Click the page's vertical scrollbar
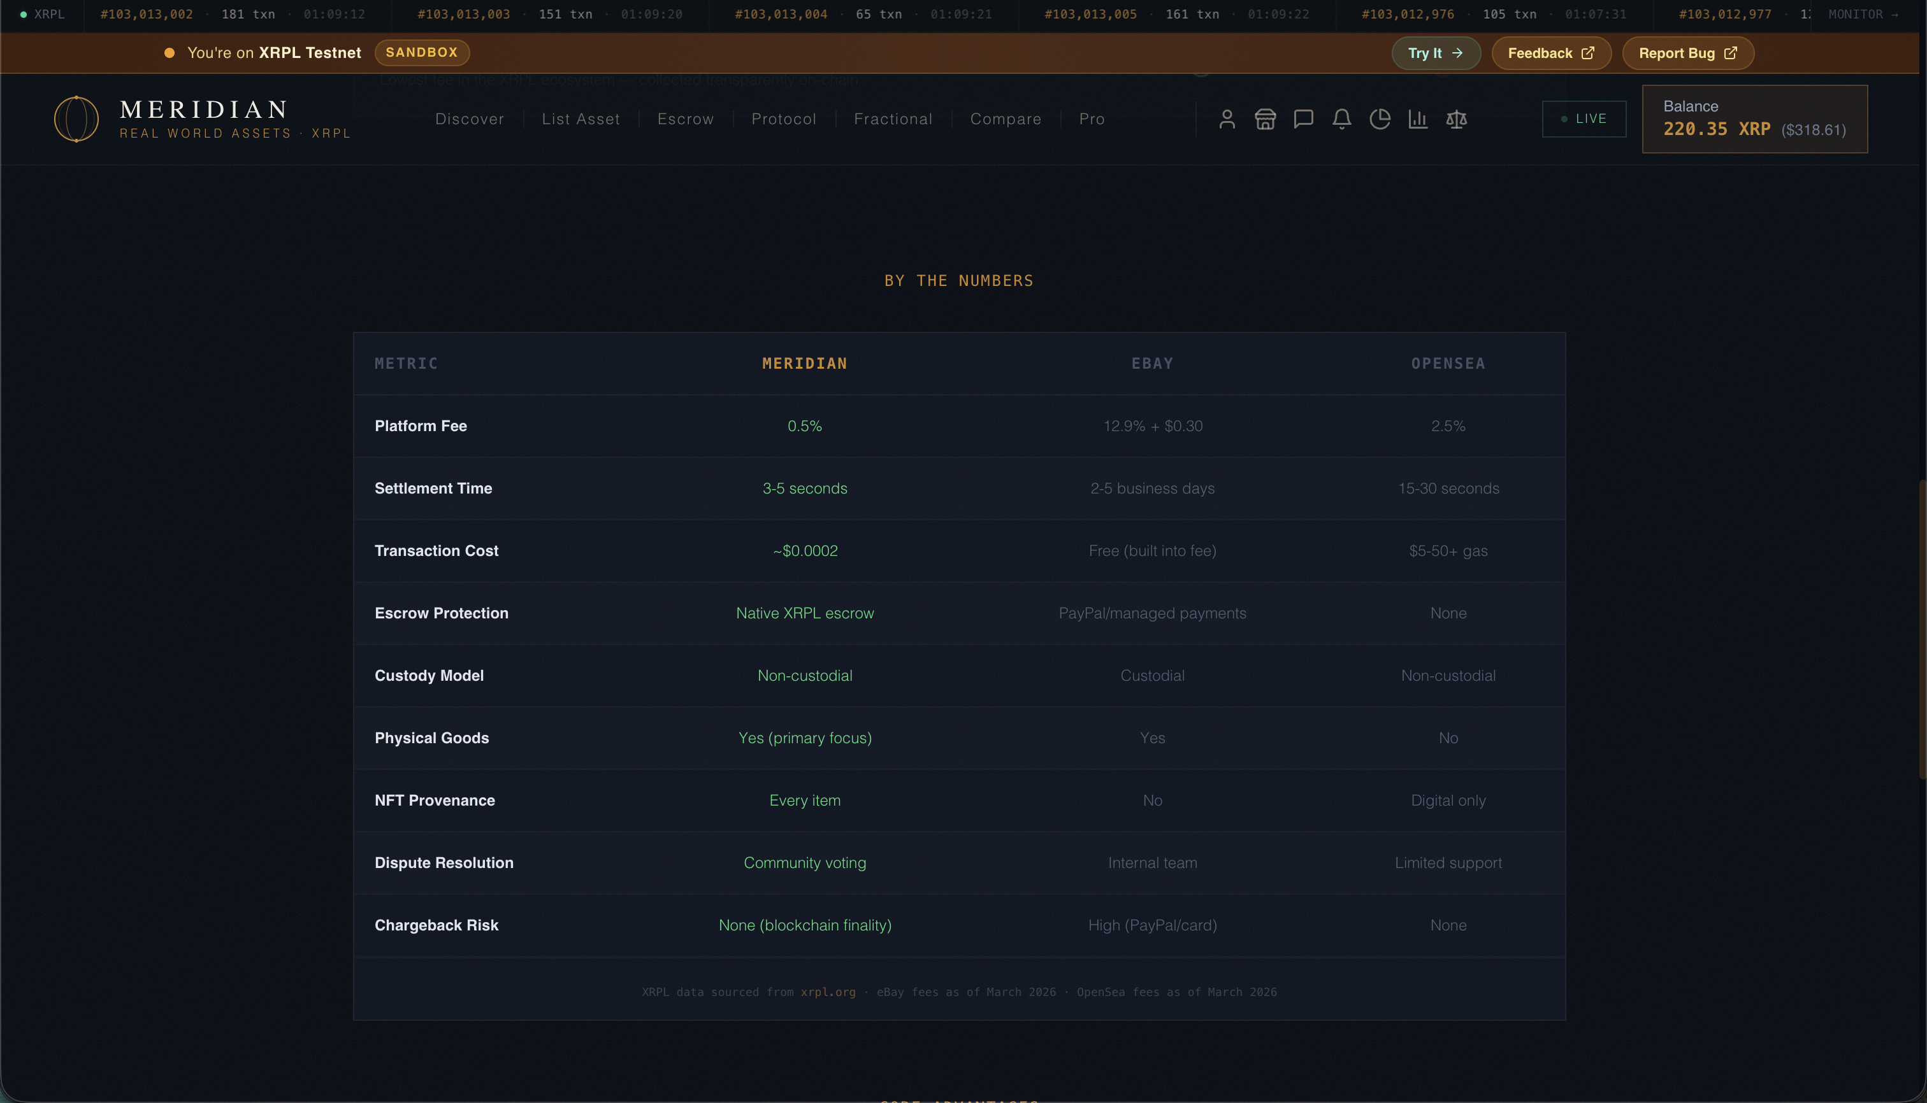The width and height of the screenshot is (1927, 1103). [x=1923, y=629]
